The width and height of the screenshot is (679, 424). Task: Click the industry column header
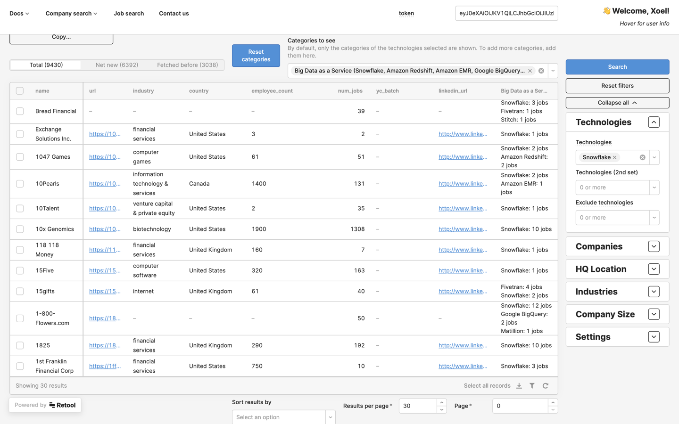click(x=143, y=91)
